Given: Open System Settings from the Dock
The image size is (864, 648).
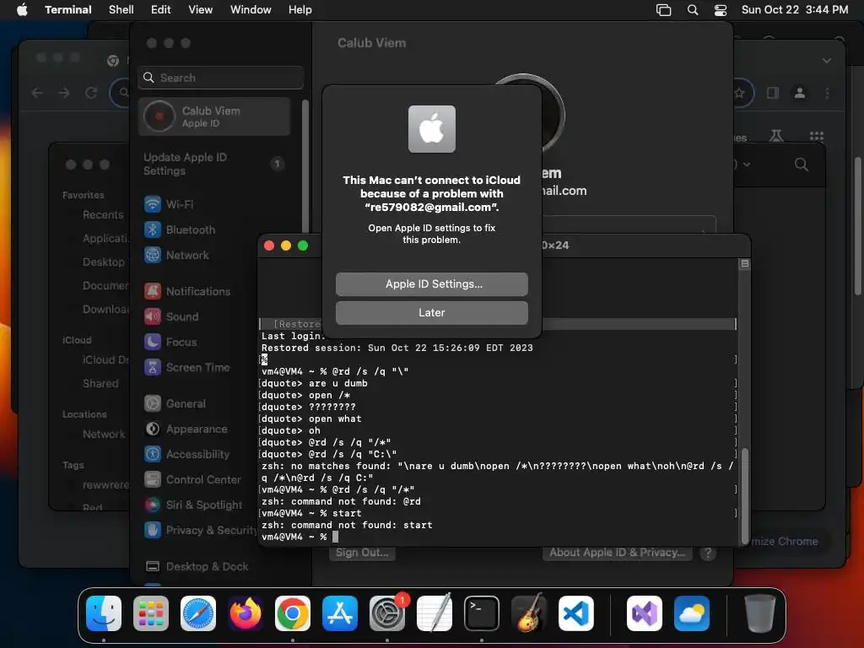Looking at the screenshot, I should (x=386, y=613).
